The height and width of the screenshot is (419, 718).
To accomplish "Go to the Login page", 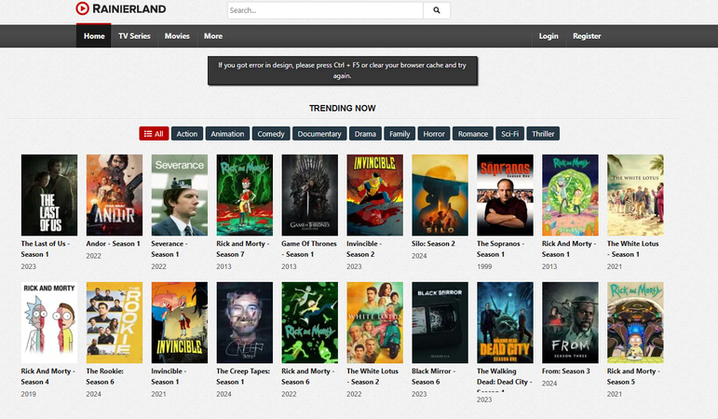I will (549, 35).
